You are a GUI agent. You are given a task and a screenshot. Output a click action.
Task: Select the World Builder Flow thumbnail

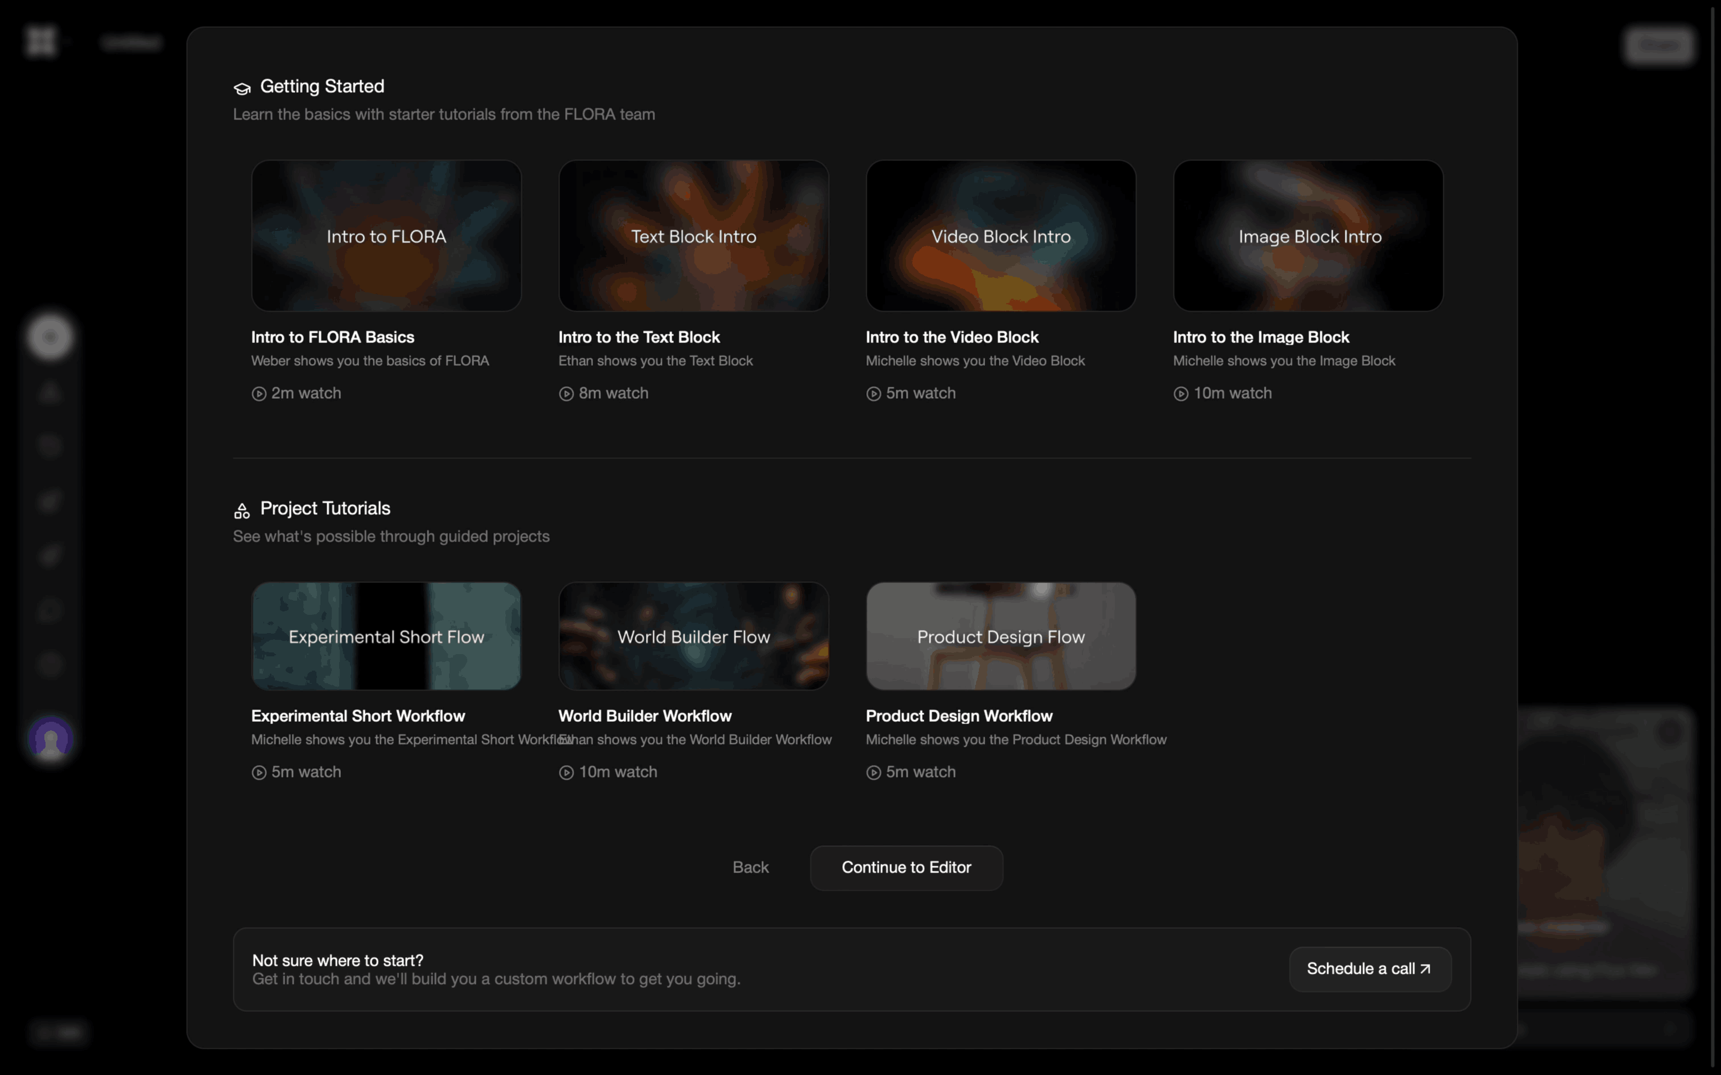pos(693,636)
